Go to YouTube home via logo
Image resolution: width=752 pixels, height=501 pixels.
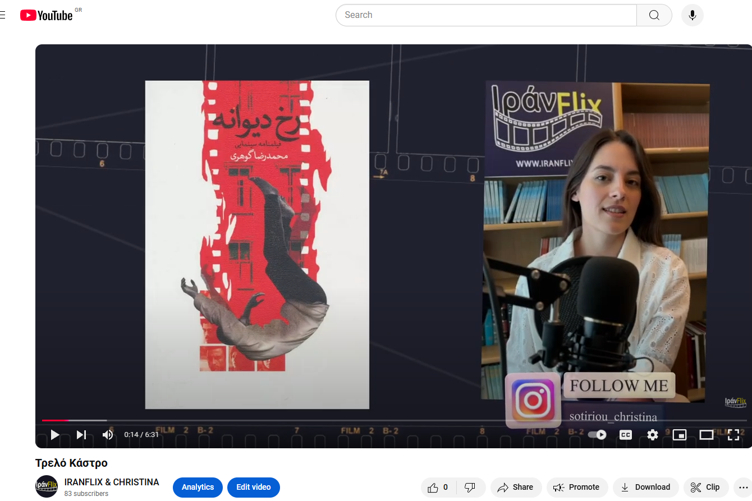pos(47,15)
